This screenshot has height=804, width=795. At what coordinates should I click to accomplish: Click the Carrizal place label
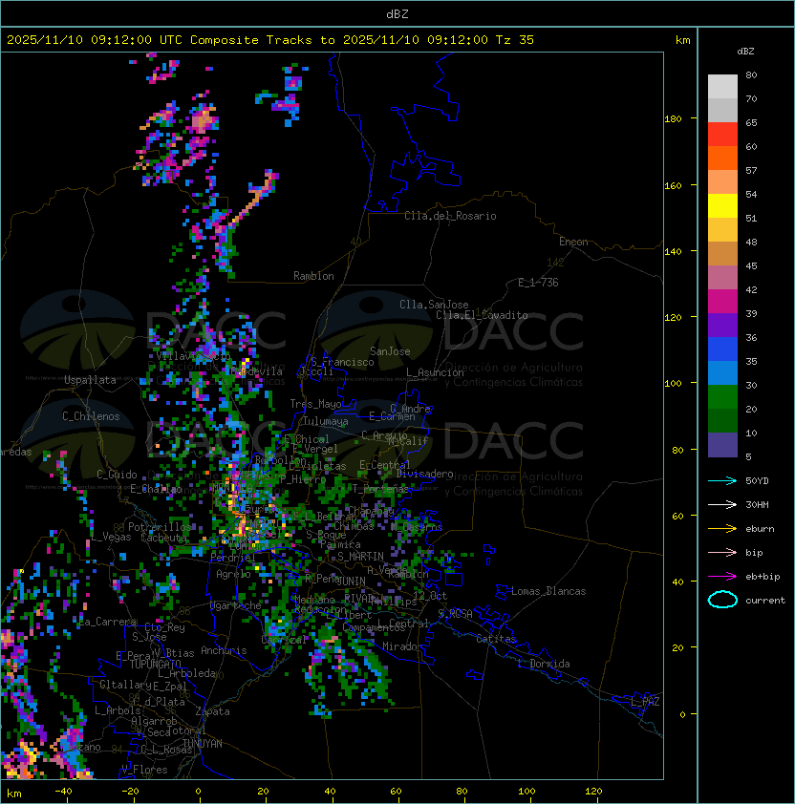[284, 640]
